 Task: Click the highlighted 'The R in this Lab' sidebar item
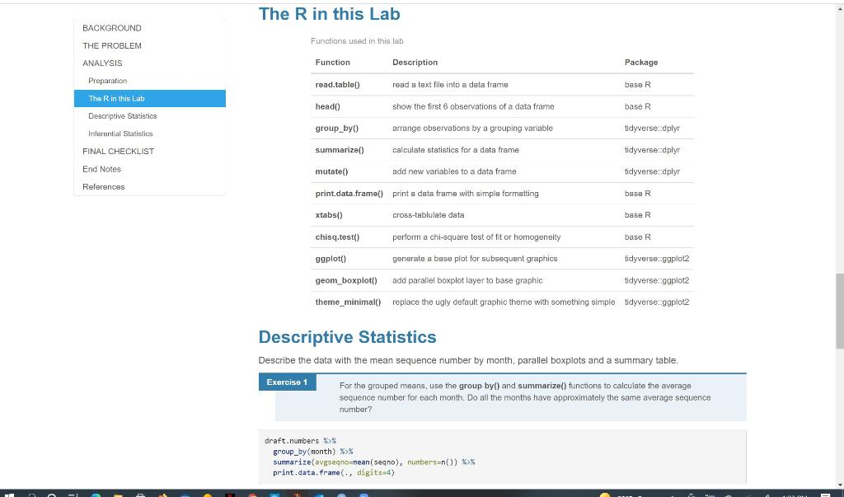pyautogui.click(x=150, y=99)
